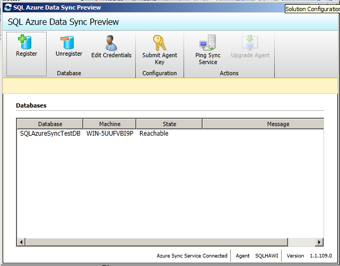Click the greyed Upgrade Agent icon

(250, 43)
